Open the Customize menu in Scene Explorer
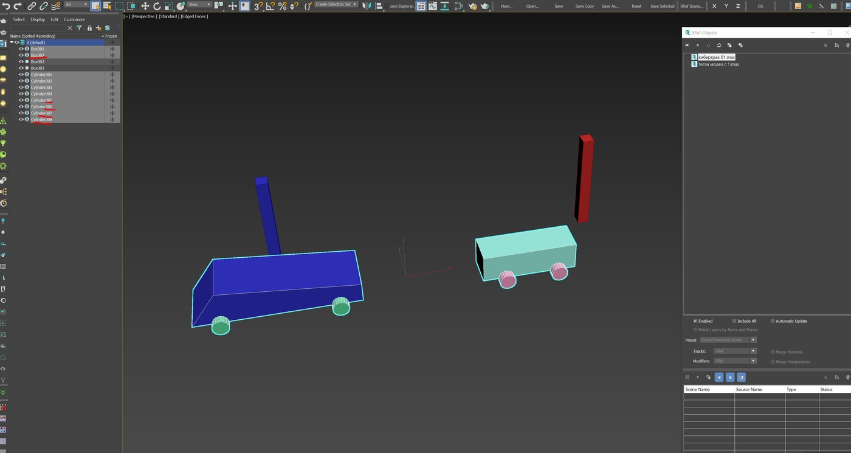 [x=75, y=19]
